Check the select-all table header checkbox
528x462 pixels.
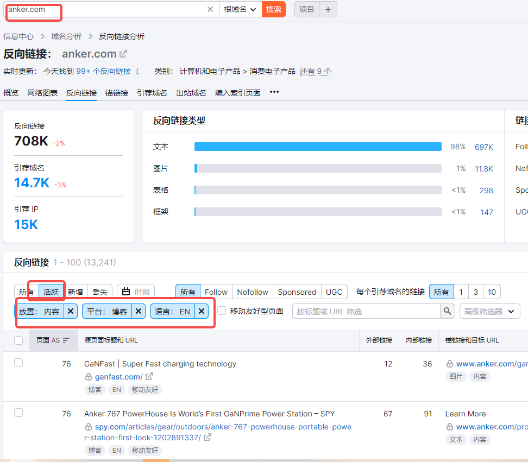(x=18, y=340)
